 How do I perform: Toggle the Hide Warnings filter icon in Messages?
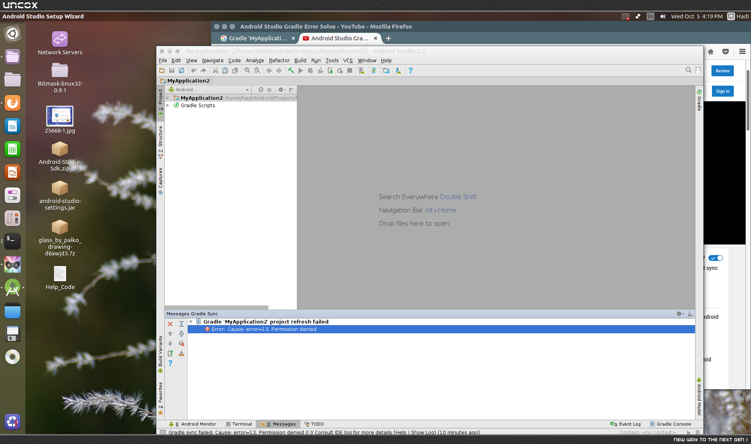pos(181,343)
